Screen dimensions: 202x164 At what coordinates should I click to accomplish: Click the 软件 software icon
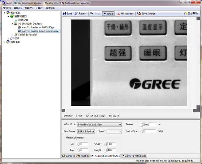12,38
